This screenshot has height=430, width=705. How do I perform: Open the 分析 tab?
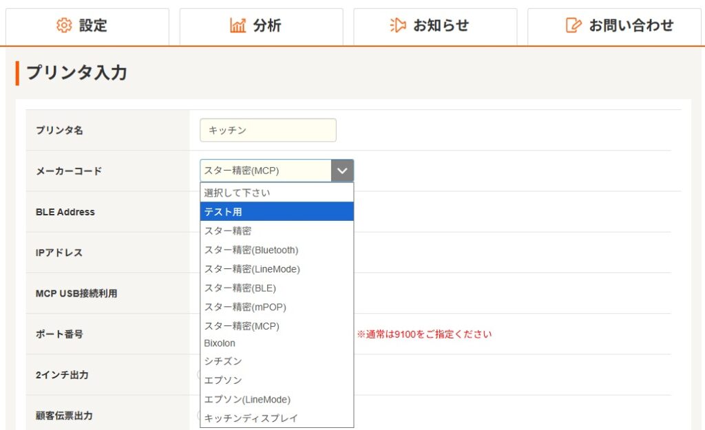coord(261,26)
